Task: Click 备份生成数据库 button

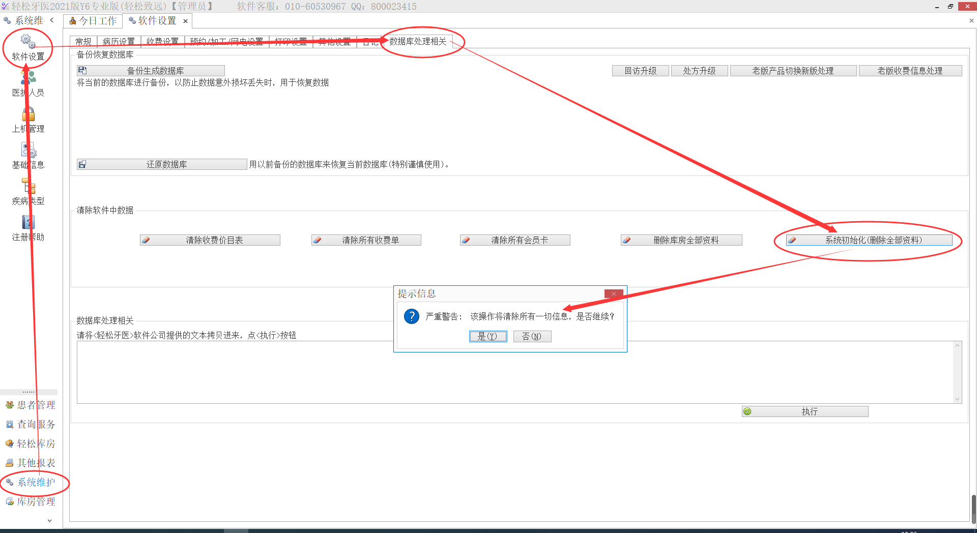Action: pos(151,71)
